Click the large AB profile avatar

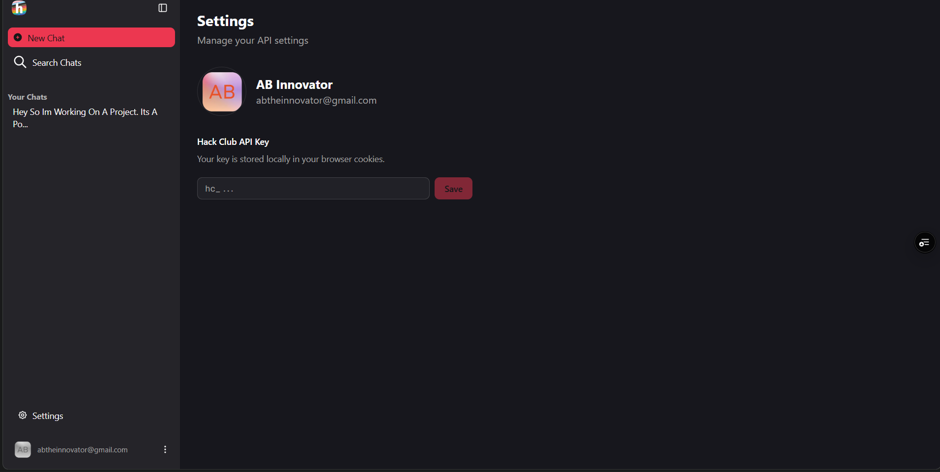(x=222, y=92)
